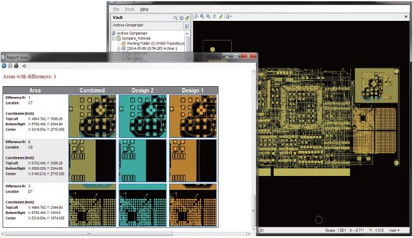The height and width of the screenshot is (238, 413).
Task: Print the report using printer icon
Action: (x=16, y=66)
